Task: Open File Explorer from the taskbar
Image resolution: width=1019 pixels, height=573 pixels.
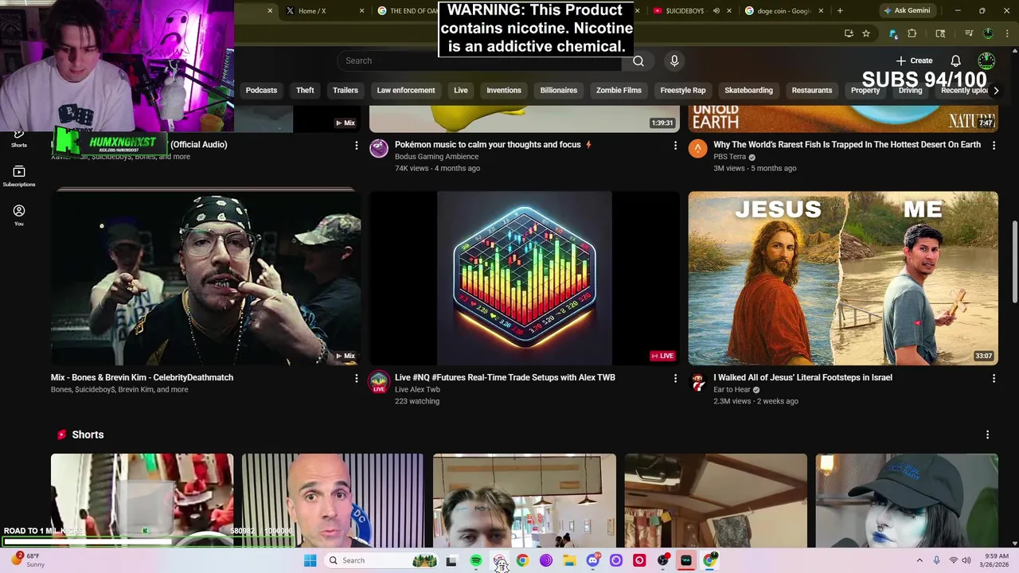Action: (x=569, y=560)
